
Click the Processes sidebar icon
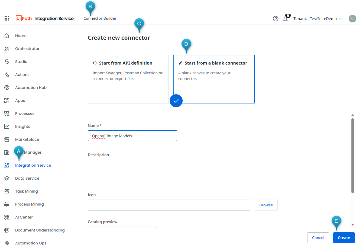(x=7, y=113)
